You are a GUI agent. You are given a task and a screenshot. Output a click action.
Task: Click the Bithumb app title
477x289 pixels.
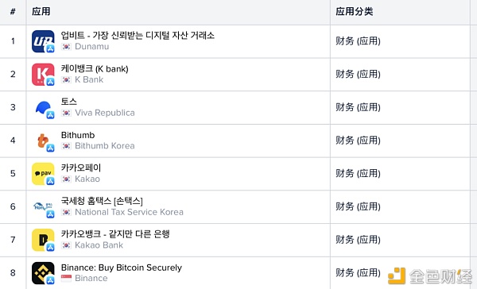point(78,135)
